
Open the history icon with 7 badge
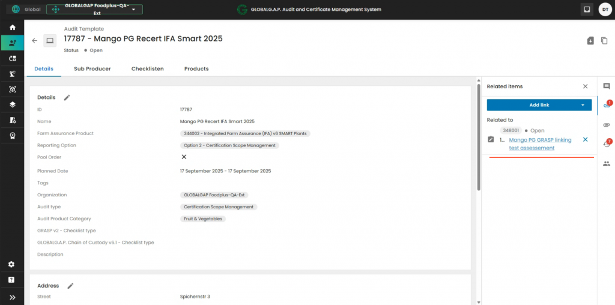pyautogui.click(x=606, y=144)
